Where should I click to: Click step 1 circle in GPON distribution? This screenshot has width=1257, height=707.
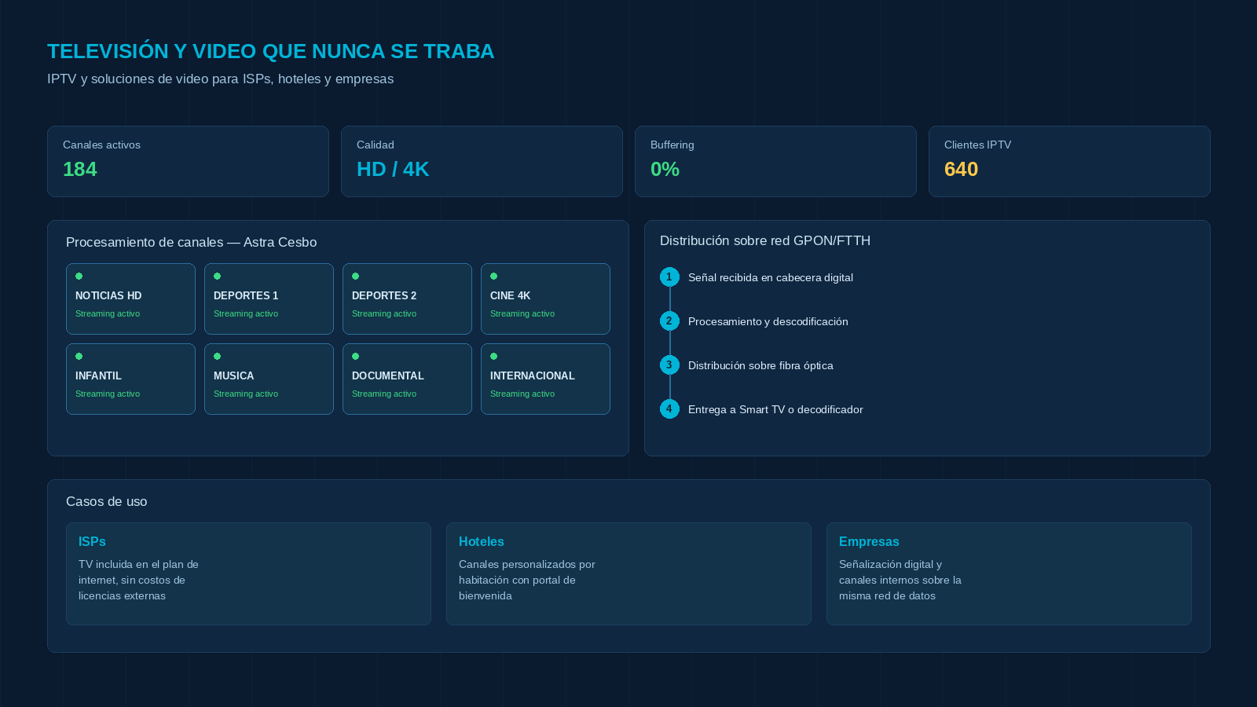[x=669, y=277]
